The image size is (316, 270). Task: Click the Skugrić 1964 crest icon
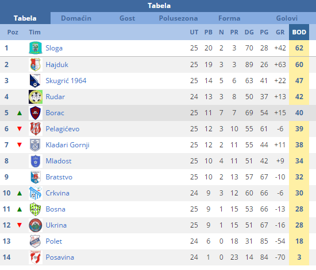[x=36, y=81]
